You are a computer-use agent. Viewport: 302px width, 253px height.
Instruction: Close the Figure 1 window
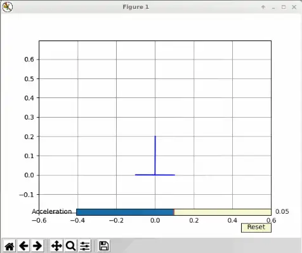point(294,7)
